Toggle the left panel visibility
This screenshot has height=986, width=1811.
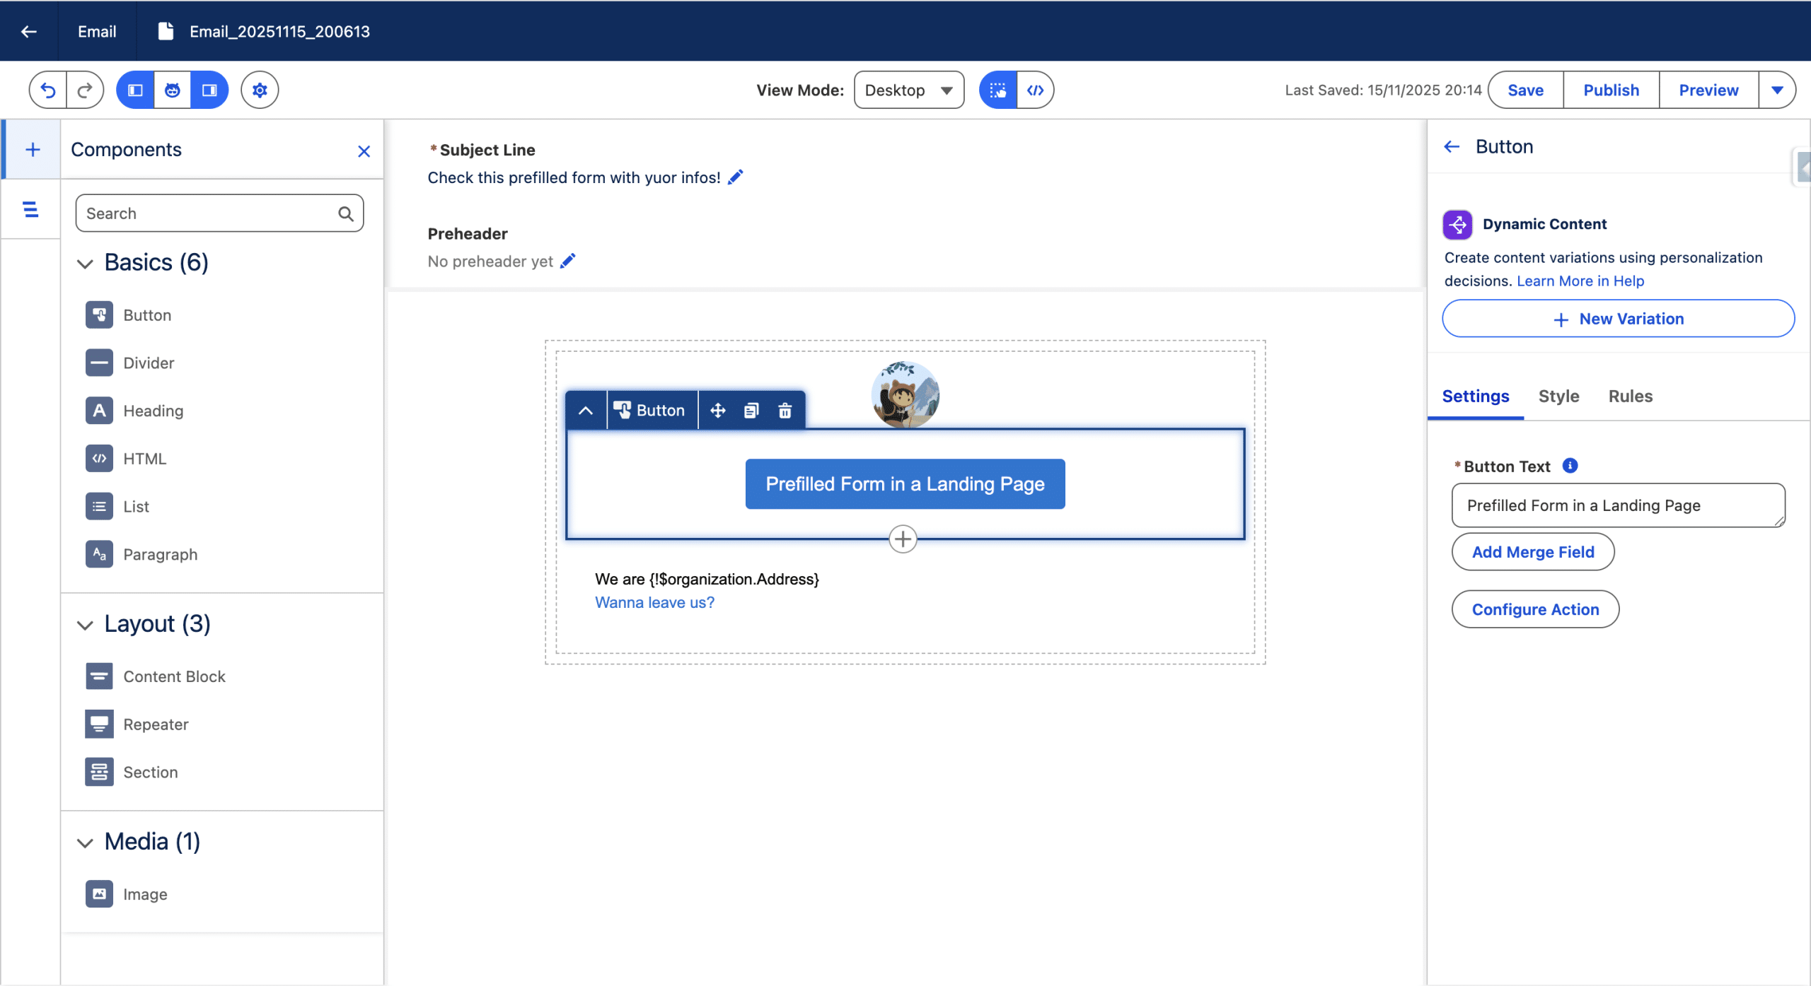135,90
